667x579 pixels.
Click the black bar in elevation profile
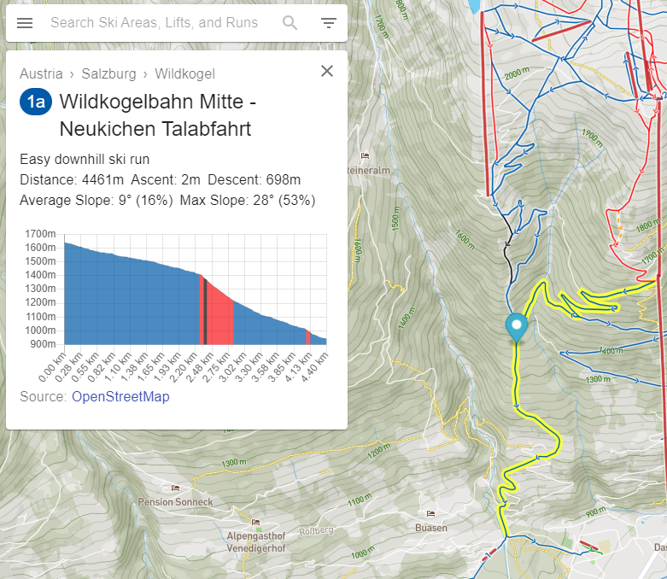(x=206, y=312)
